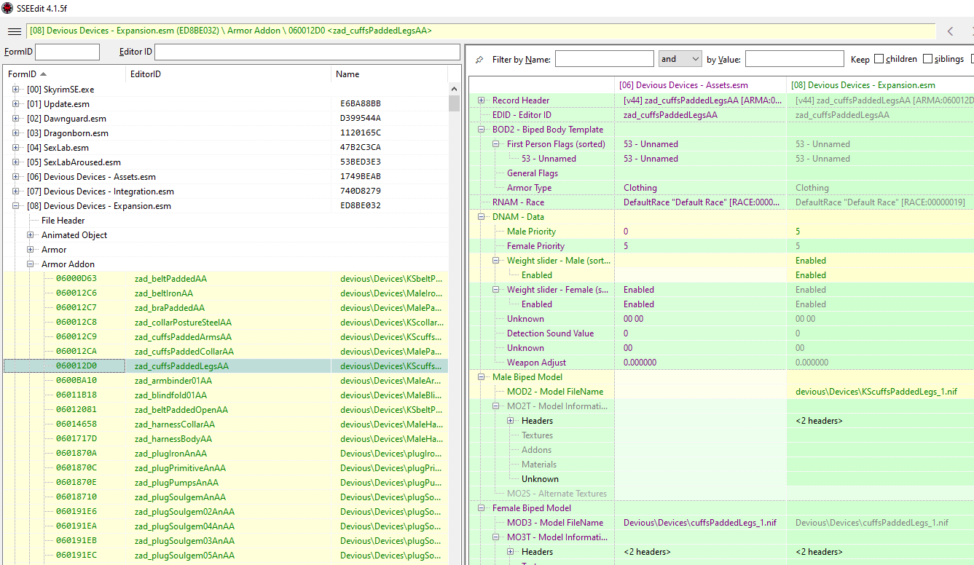This screenshot has width=974, height=565.
Task: Expand the Animated Object group
Action: [x=31, y=235]
